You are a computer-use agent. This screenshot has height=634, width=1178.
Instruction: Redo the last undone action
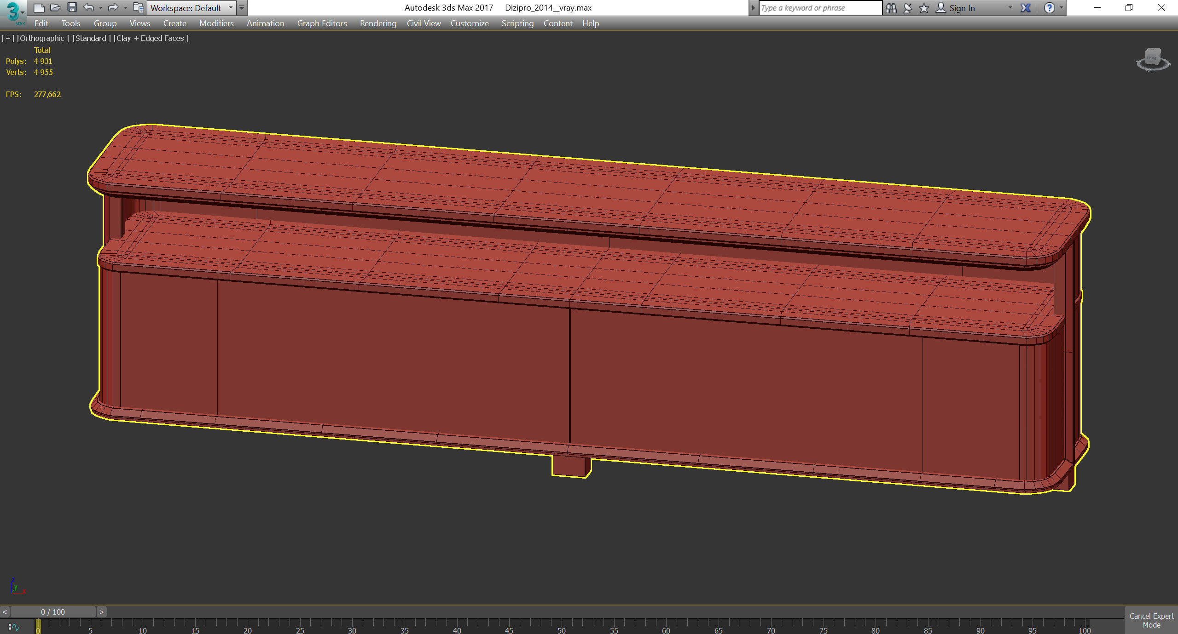[x=113, y=7]
